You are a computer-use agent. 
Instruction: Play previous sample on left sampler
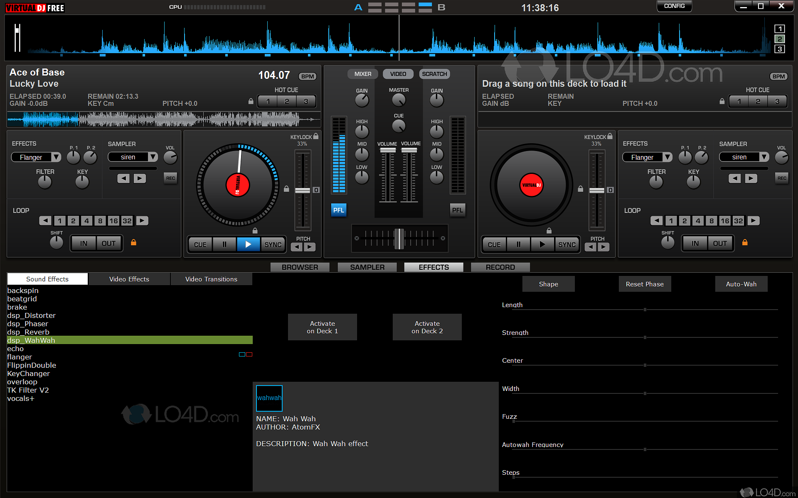123,178
